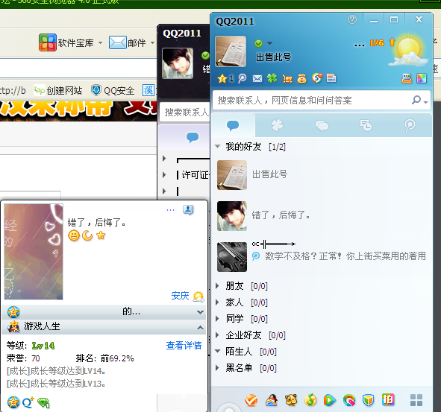Open the QQ security shield icon in bottom bar

pyautogui.click(x=369, y=400)
